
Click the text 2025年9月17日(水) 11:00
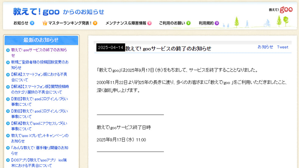[x=121, y=140]
